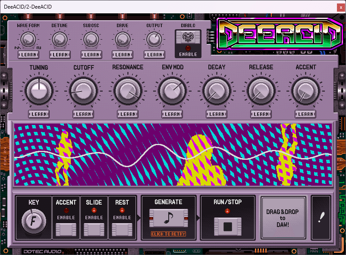Screen dimensions: 346x255
Task: Click the exclamation mark info panel
Action: pos(321,218)
